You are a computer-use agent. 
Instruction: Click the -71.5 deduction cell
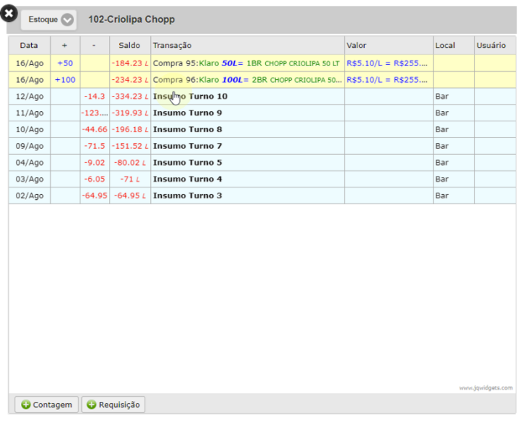click(x=94, y=146)
